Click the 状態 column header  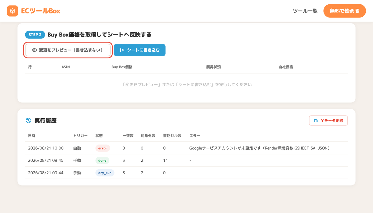(99, 136)
